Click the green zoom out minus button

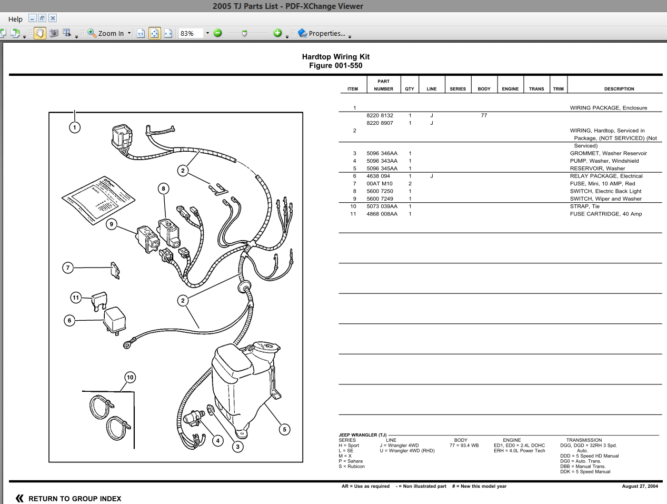(x=217, y=33)
